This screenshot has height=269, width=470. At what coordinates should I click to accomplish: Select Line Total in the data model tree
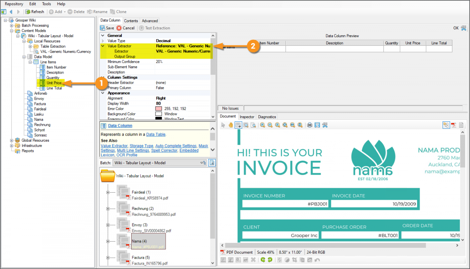click(54, 88)
